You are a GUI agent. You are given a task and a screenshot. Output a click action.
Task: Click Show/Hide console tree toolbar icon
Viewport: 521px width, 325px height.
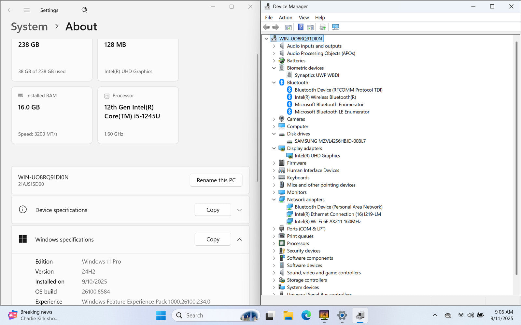click(x=288, y=27)
